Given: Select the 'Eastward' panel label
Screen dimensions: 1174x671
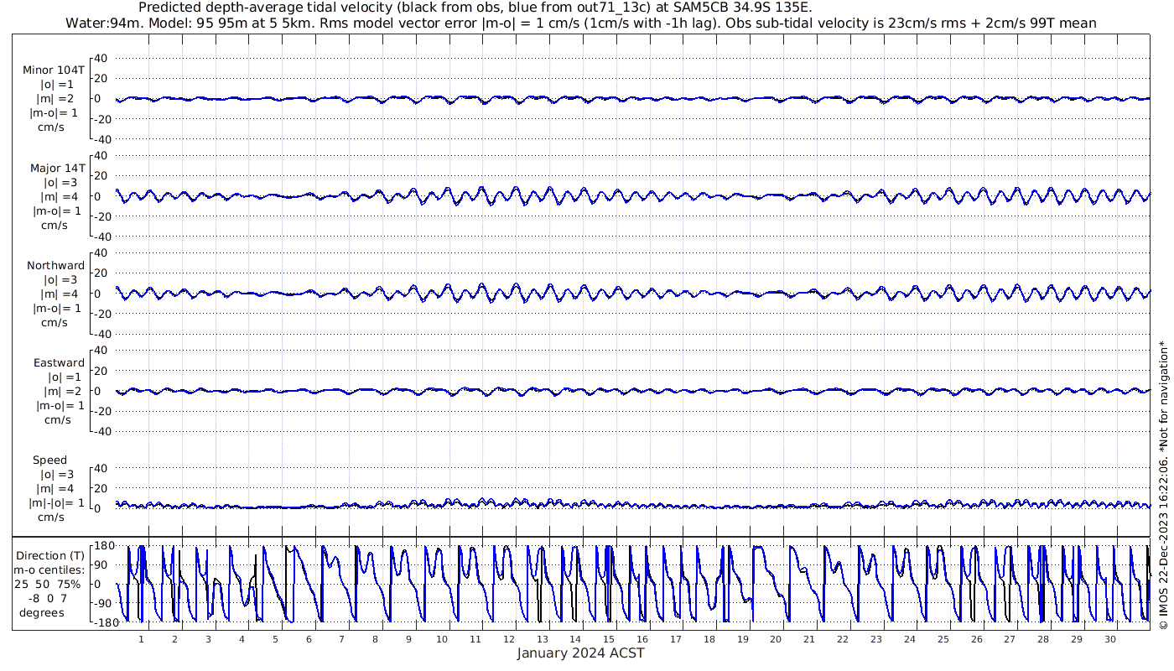Looking at the screenshot, I should (60, 363).
